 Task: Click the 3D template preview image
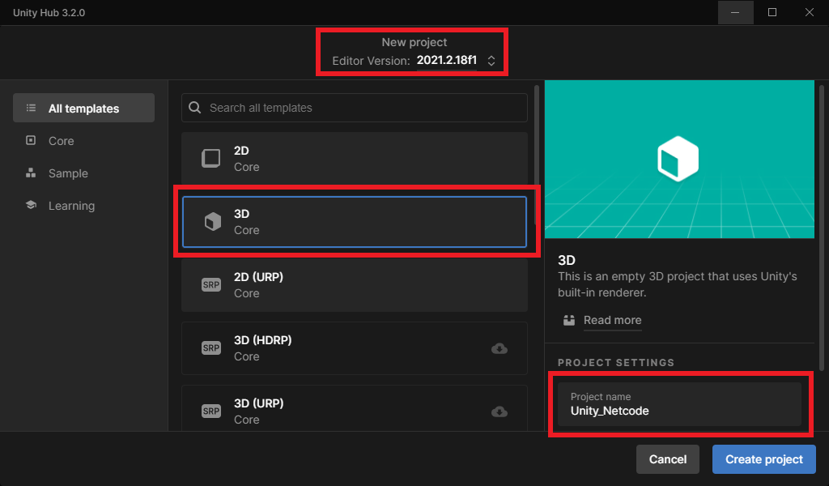click(679, 160)
